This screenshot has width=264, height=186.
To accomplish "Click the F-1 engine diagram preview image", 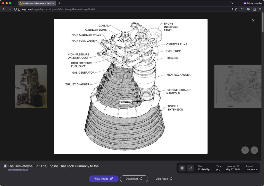I will tap(131, 86).
